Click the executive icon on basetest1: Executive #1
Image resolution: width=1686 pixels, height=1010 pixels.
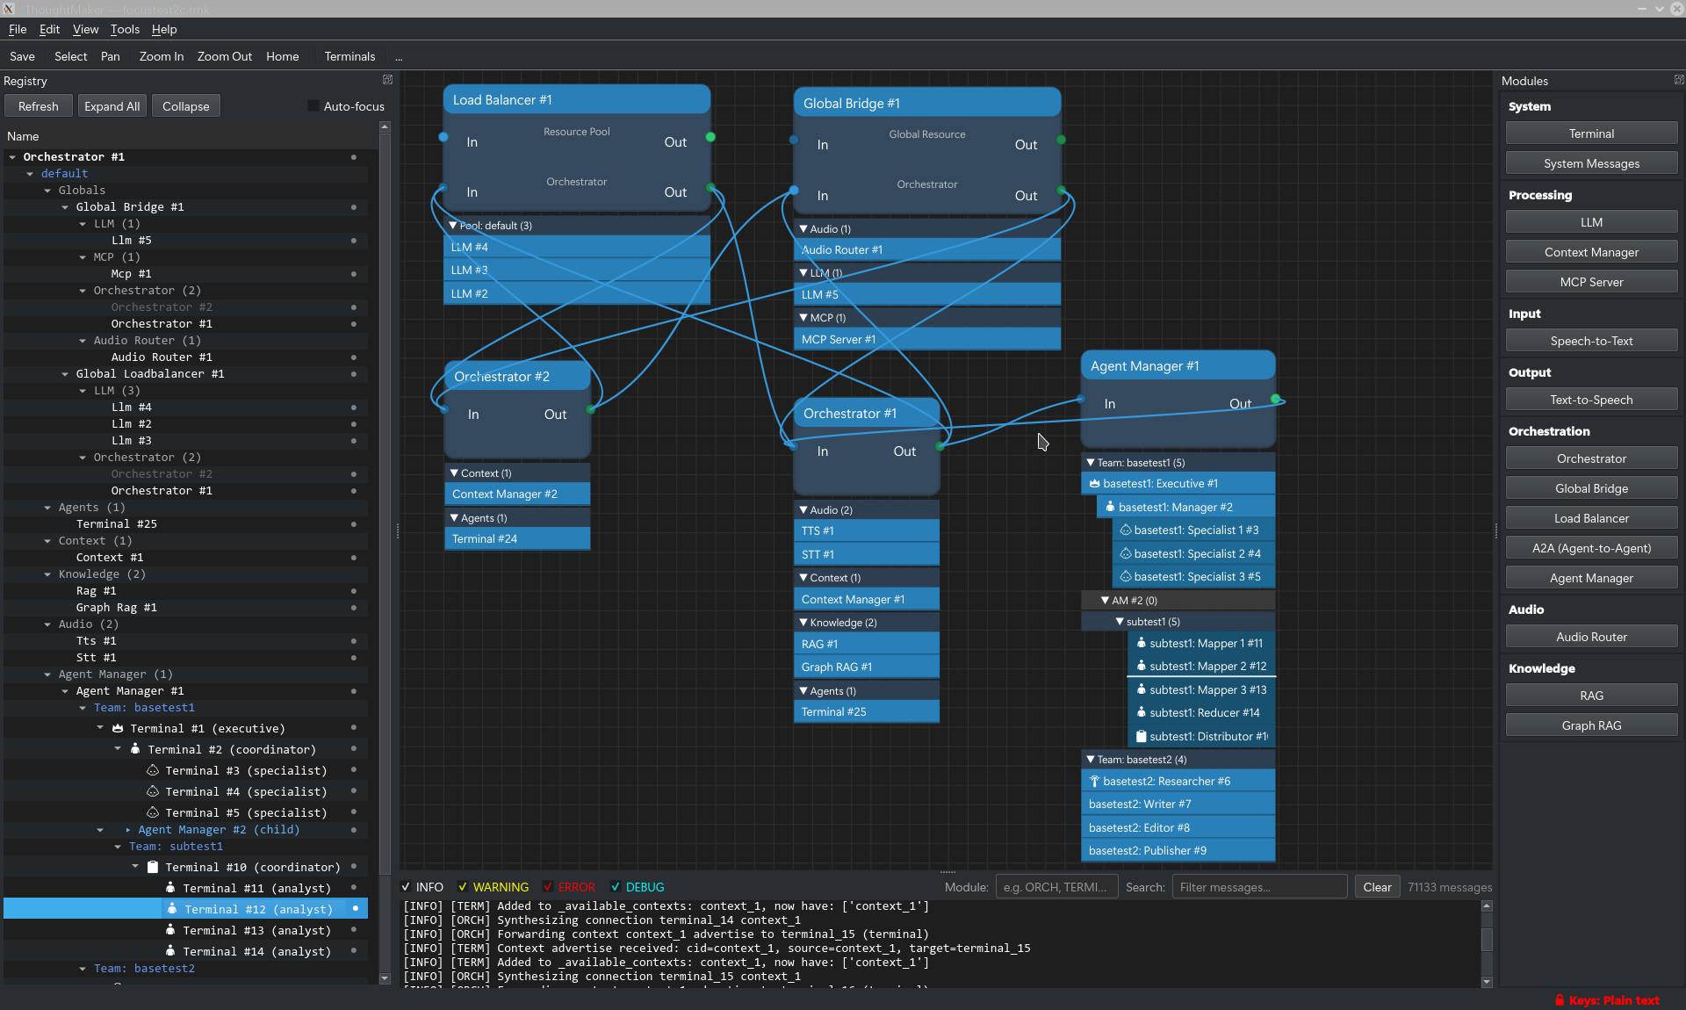[x=1095, y=483]
